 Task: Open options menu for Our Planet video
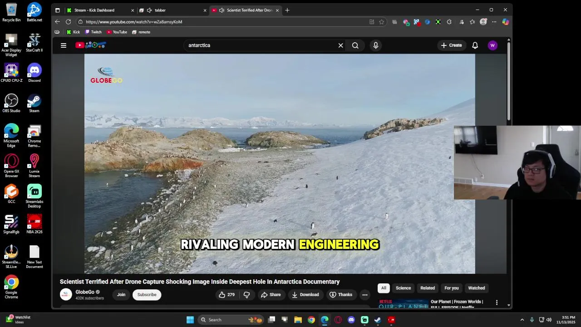pos(497,302)
